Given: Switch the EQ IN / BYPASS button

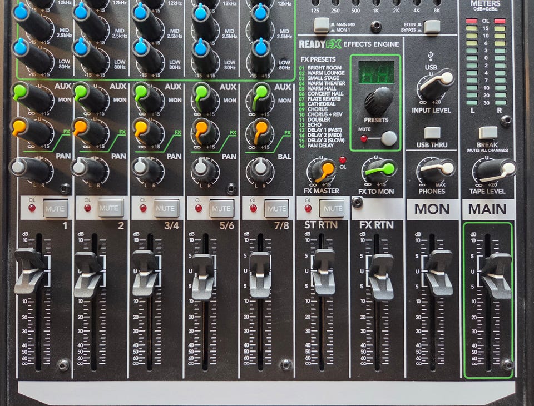Looking at the screenshot, I should coord(432,27).
